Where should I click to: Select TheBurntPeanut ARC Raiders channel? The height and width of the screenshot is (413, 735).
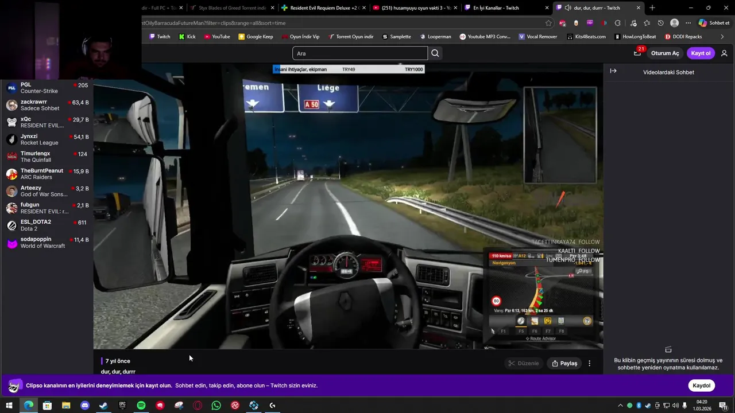47,174
